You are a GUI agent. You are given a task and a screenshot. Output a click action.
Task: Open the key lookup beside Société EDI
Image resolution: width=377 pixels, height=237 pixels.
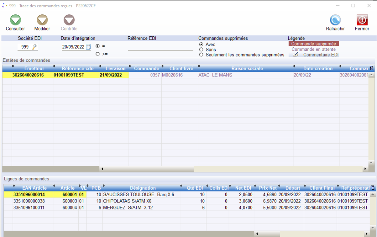(35, 47)
